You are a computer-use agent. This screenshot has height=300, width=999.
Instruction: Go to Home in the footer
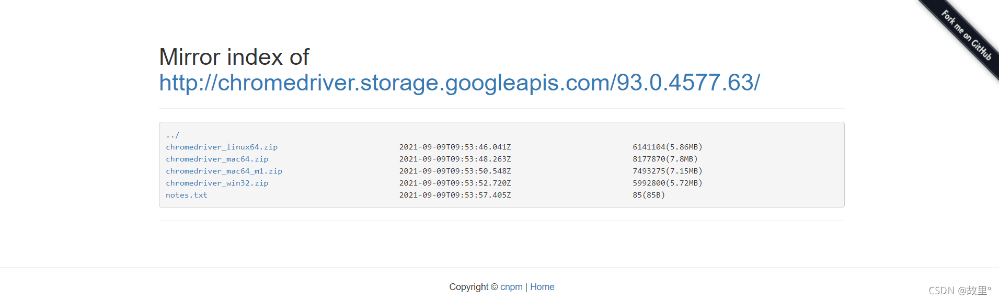[x=542, y=287]
